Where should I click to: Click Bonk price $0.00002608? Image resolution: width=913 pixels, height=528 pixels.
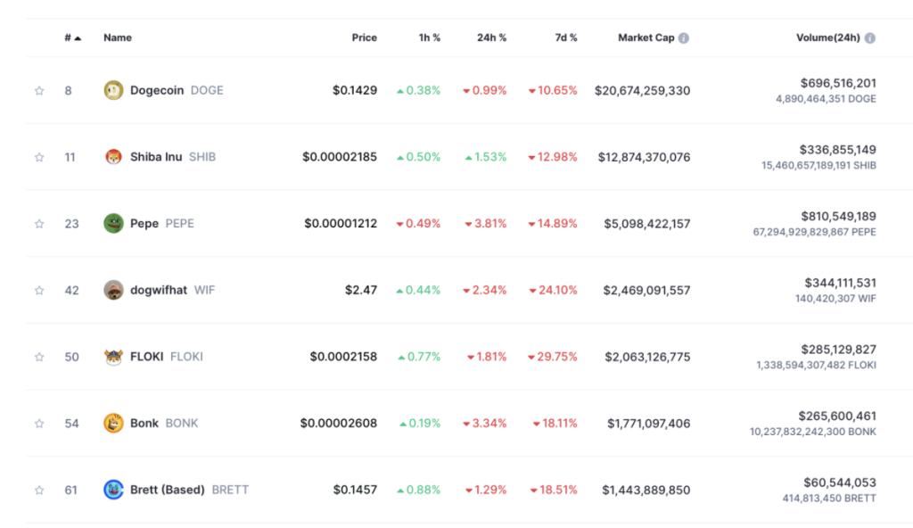338,423
